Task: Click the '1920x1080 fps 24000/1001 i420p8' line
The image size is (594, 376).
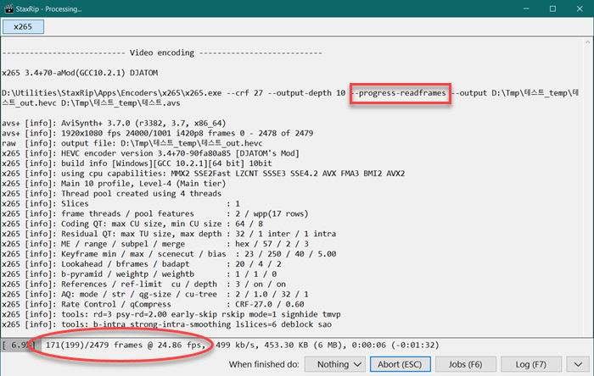Action: coord(158,134)
